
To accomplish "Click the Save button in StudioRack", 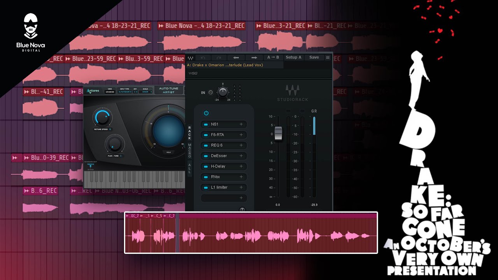I will click(314, 58).
